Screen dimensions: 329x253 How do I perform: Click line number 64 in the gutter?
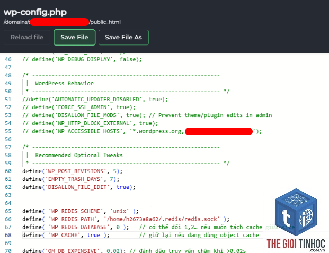point(8,203)
